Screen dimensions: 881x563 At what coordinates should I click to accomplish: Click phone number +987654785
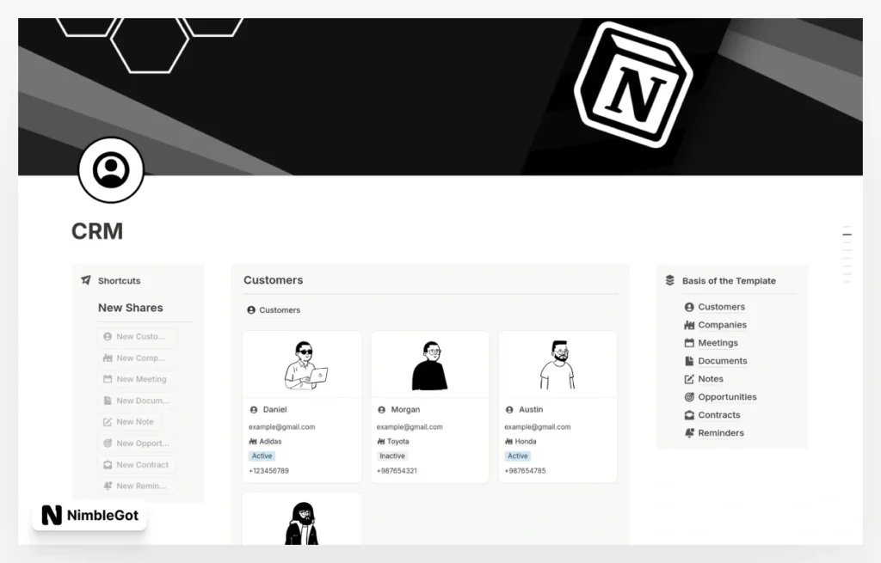point(525,471)
